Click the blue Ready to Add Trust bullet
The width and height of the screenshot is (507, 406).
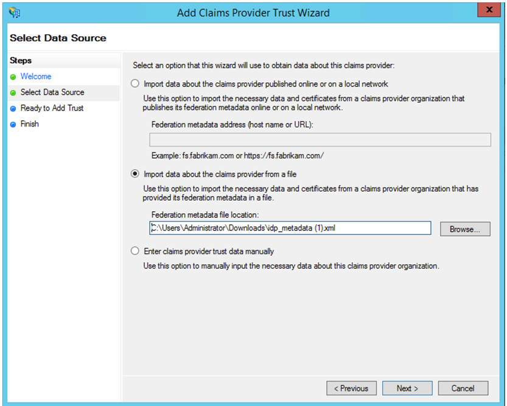pos(13,108)
